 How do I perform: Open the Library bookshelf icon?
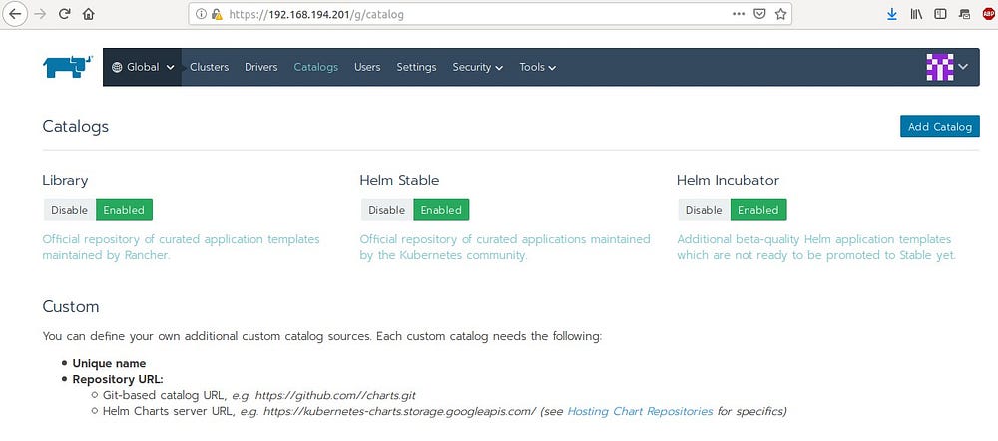click(x=916, y=13)
